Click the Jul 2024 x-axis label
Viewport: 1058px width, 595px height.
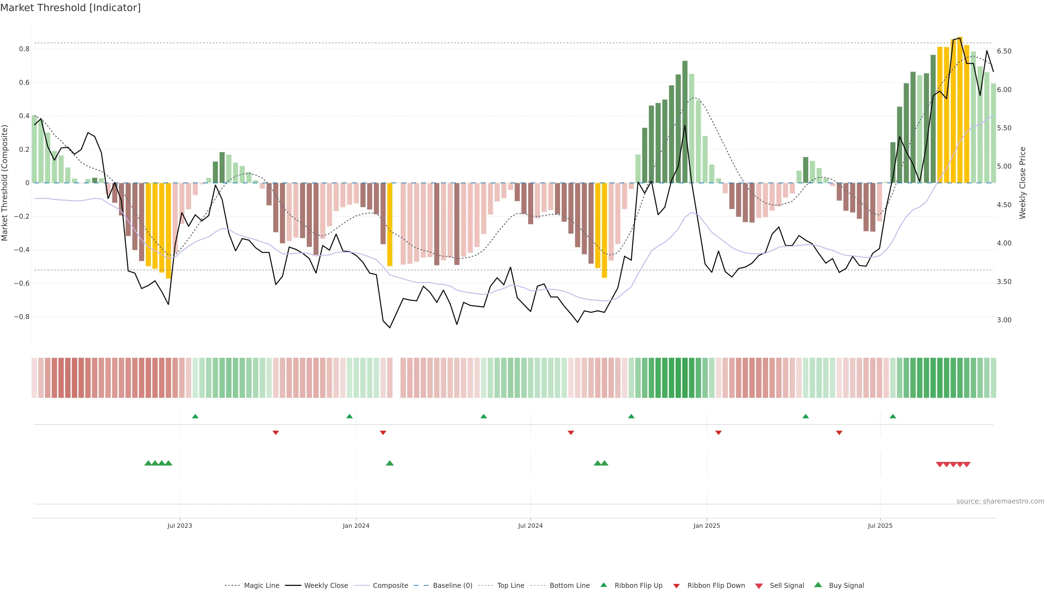tap(530, 526)
